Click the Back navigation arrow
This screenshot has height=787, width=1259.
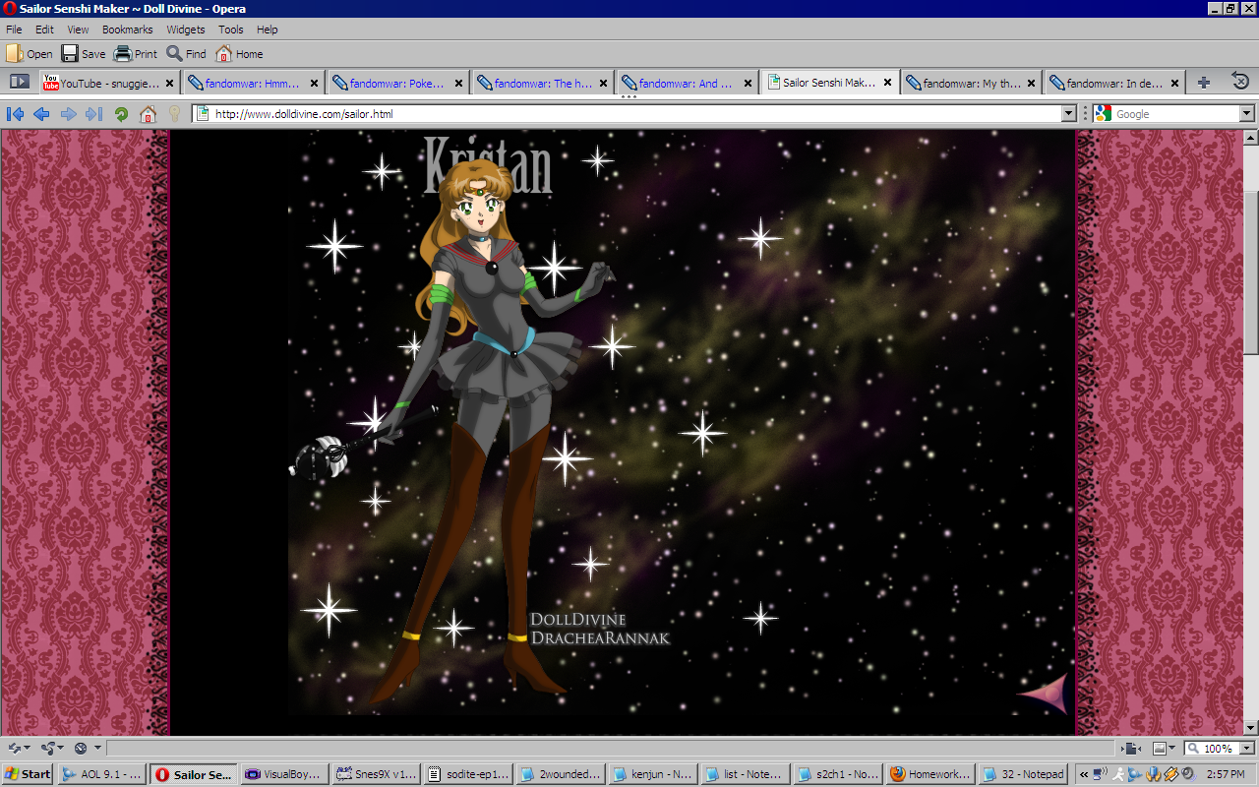tap(41, 114)
